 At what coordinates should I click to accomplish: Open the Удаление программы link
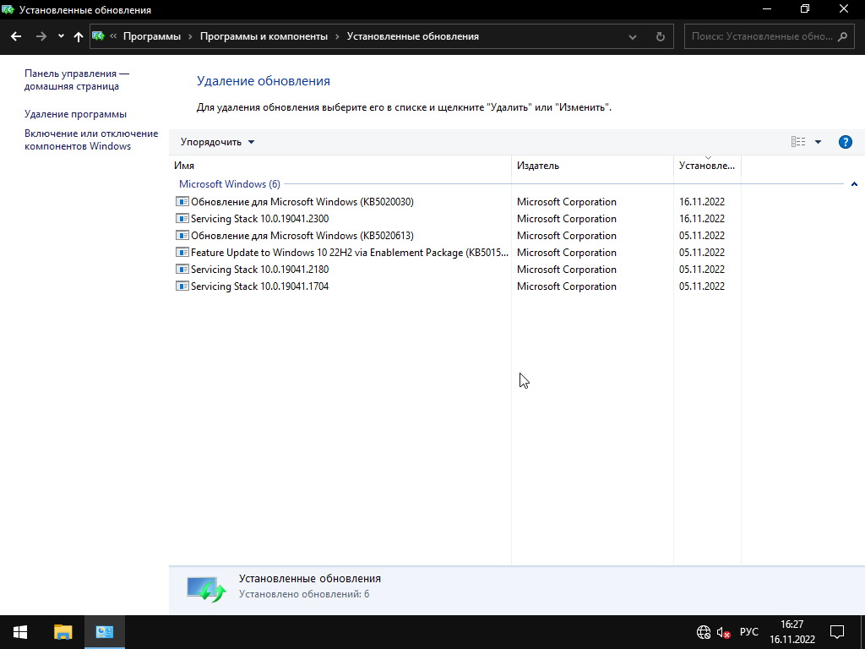(x=75, y=114)
